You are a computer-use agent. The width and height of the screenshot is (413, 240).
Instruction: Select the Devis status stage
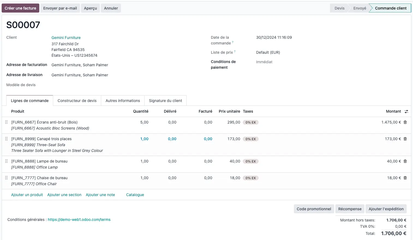click(x=339, y=8)
